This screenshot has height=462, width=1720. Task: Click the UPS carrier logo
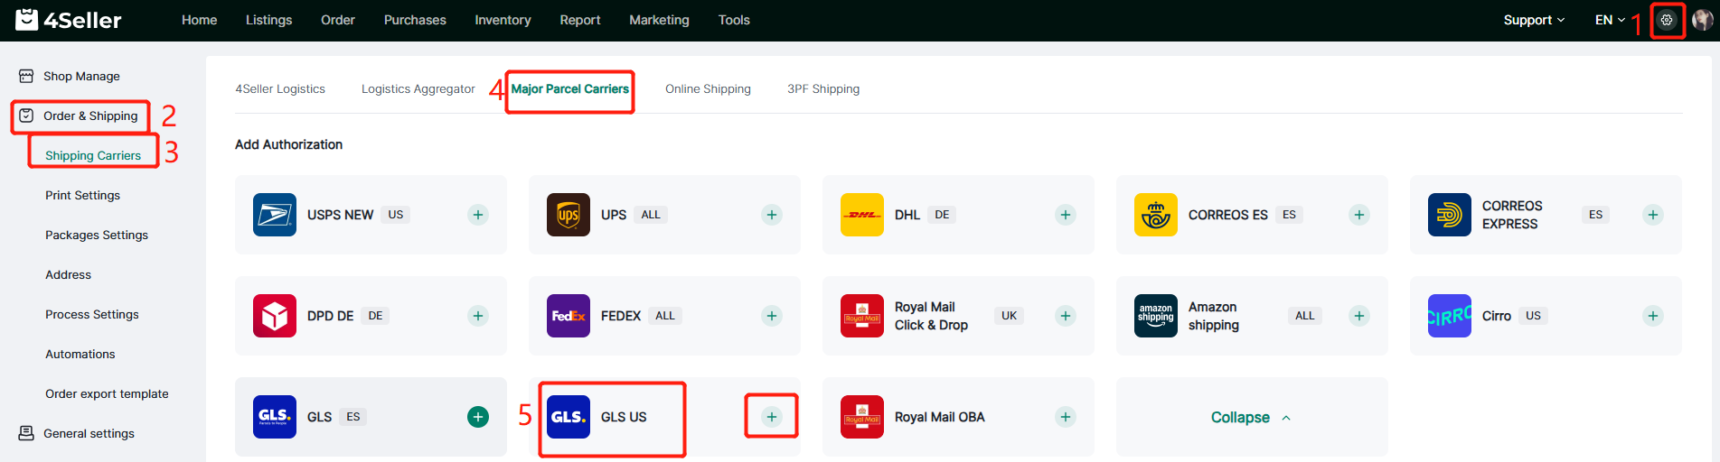pyautogui.click(x=569, y=215)
